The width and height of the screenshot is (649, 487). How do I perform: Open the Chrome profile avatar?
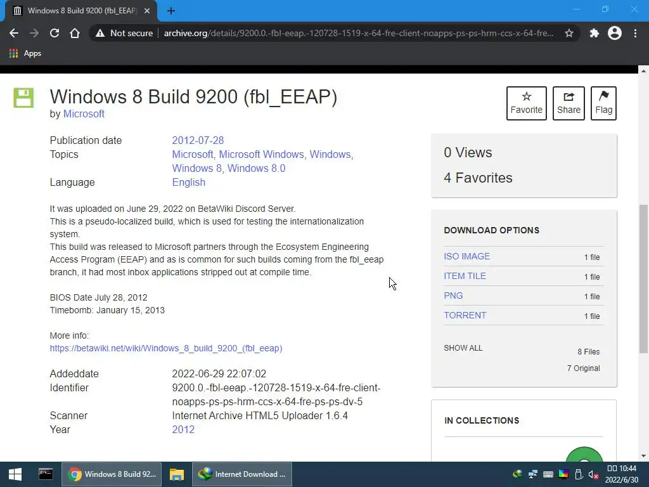(615, 33)
